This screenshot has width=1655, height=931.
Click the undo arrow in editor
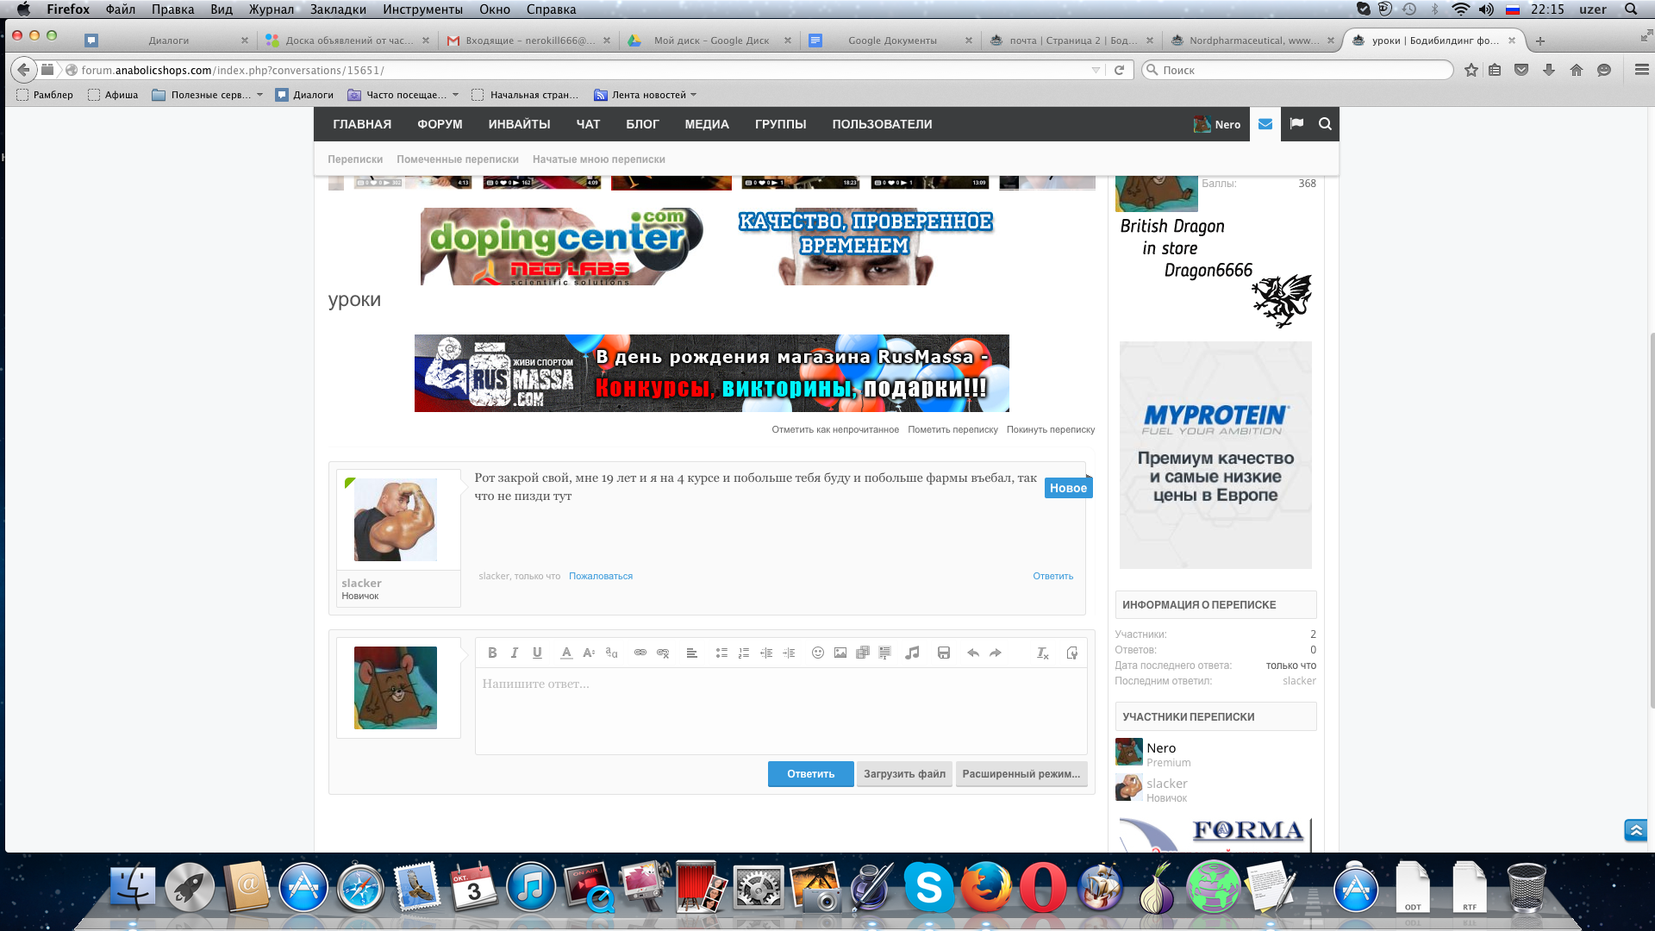(x=973, y=653)
